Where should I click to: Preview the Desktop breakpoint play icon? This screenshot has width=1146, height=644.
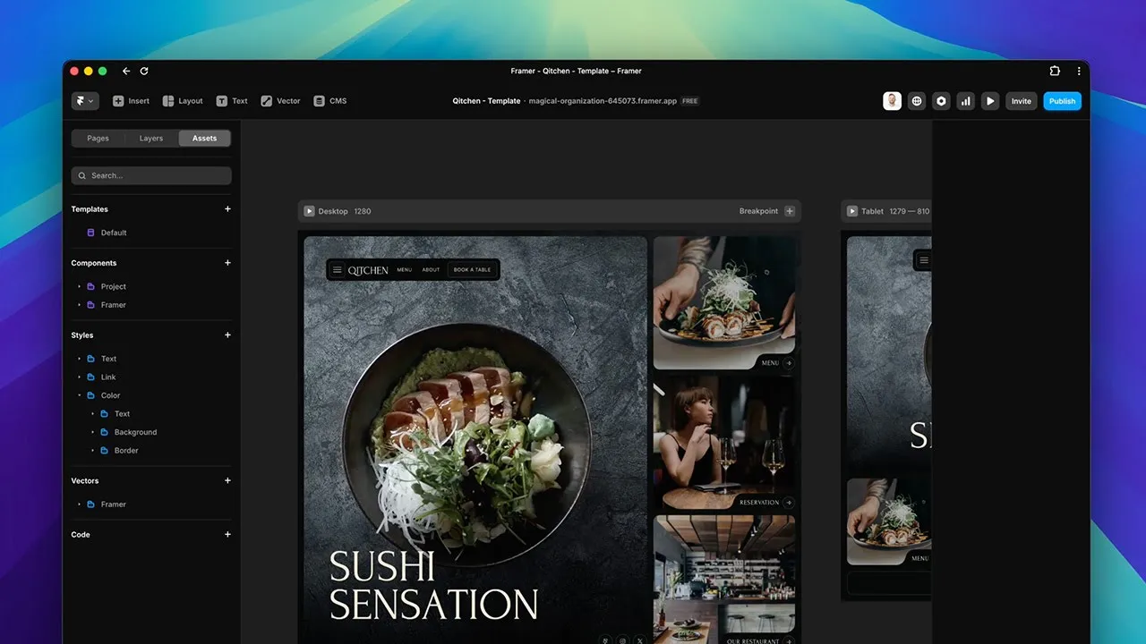pyautogui.click(x=309, y=211)
